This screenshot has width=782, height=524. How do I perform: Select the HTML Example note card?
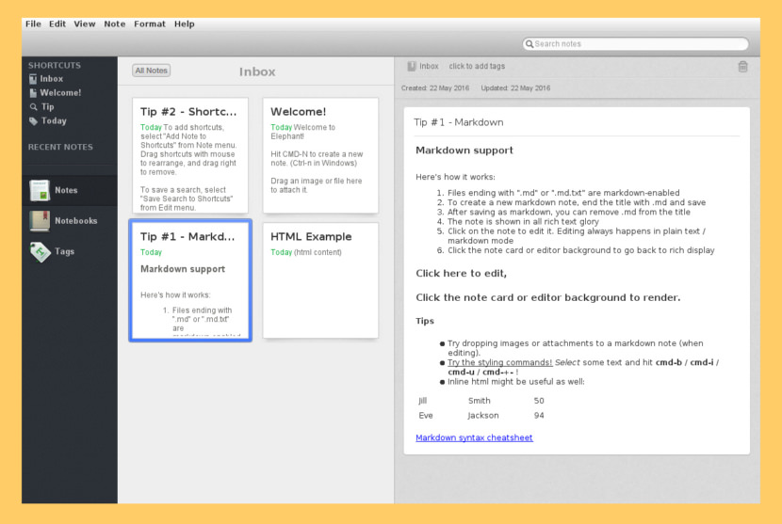pyautogui.click(x=320, y=280)
